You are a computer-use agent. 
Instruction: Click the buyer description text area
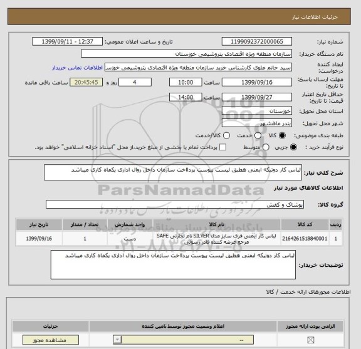pos(173,265)
